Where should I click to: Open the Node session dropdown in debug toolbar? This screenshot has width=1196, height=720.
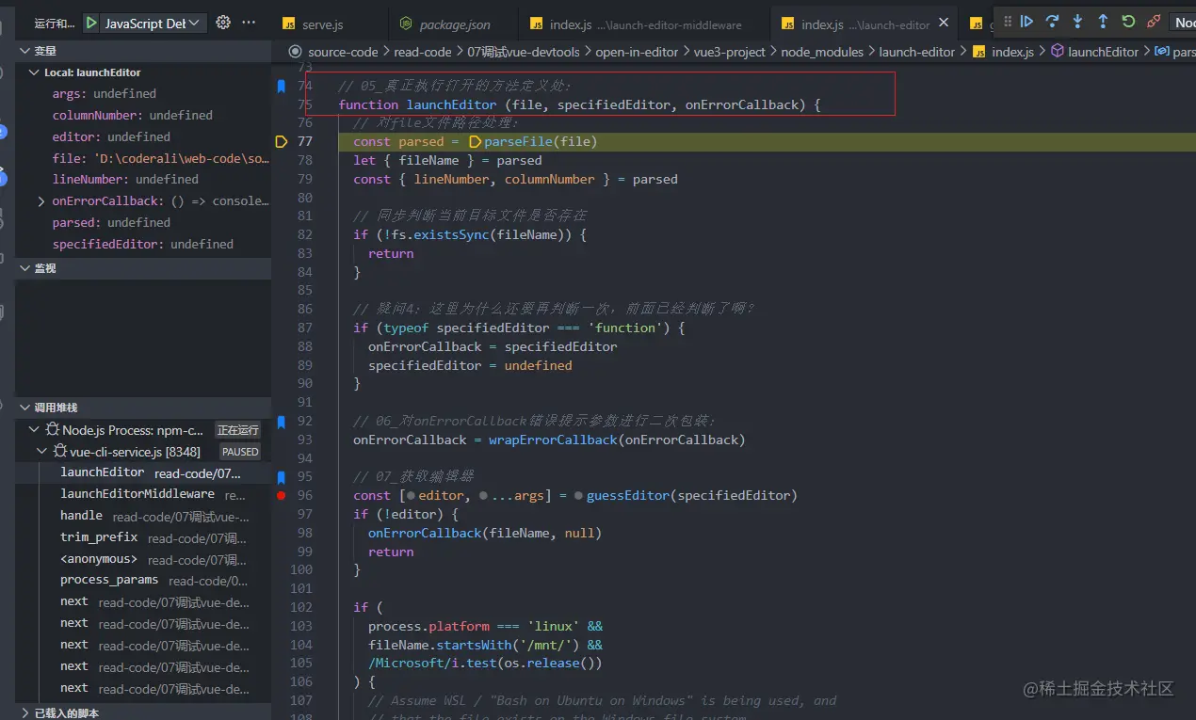(1183, 22)
